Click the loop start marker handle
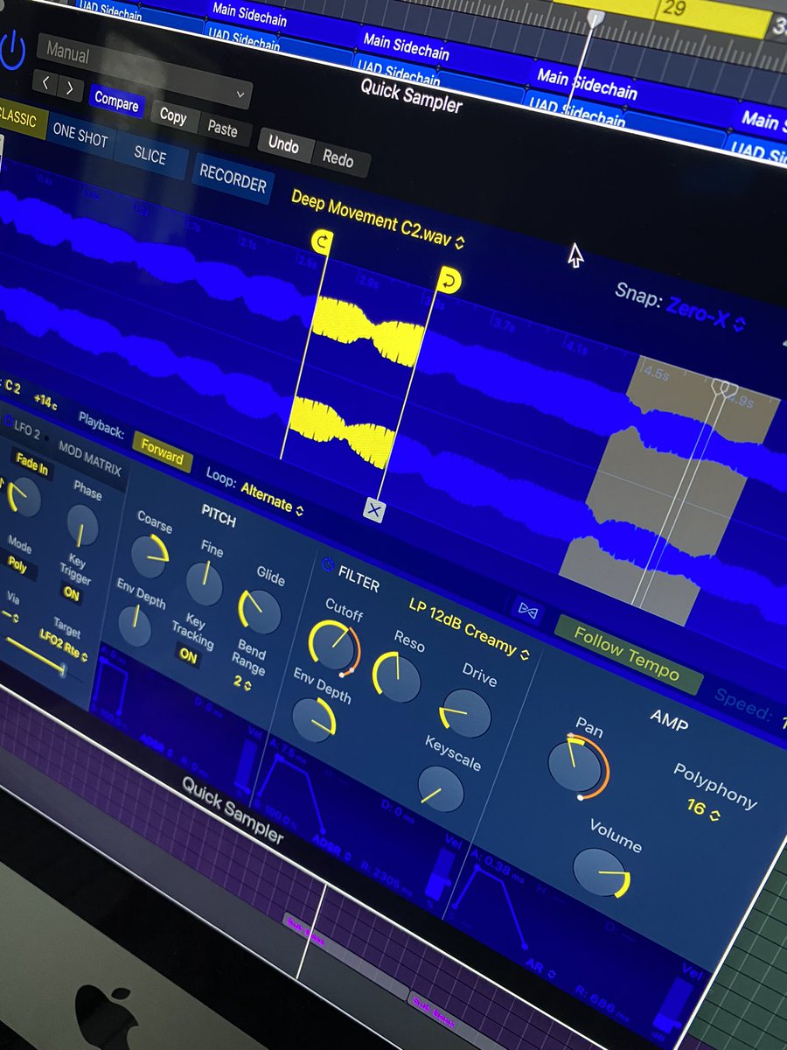The height and width of the screenshot is (1050, 787). click(x=322, y=242)
